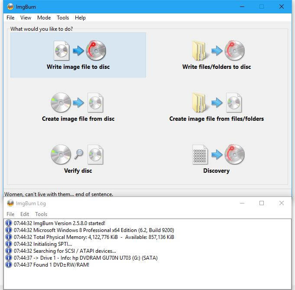
Task: Click info icon beside Searching for SCSI entry
Action: pyautogui.click(x=9, y=251)
